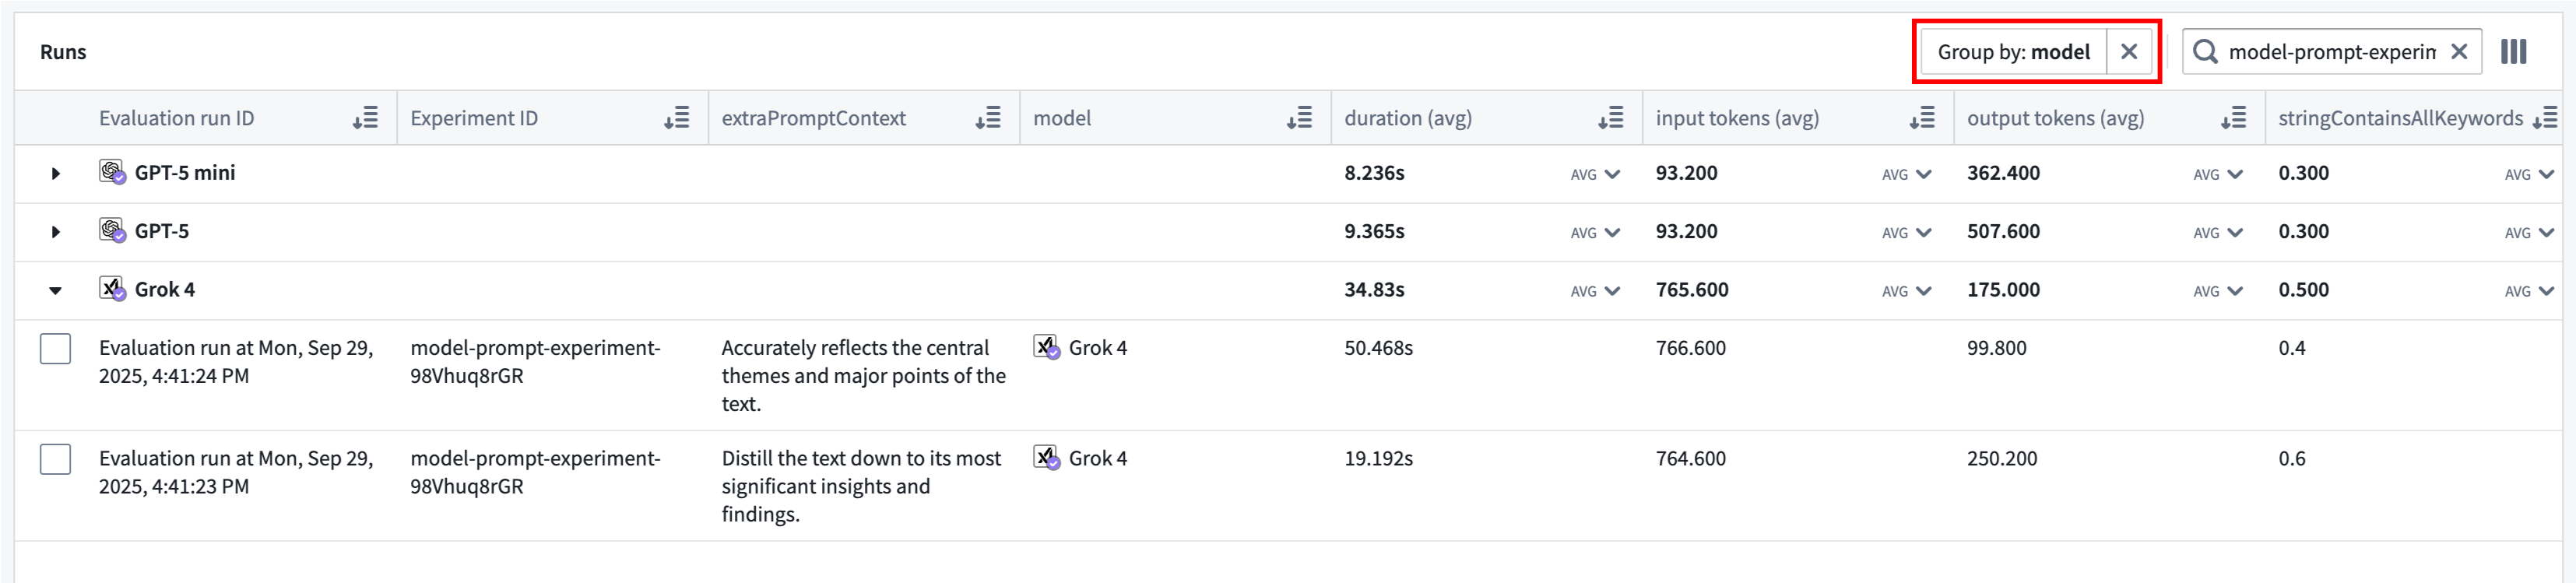Open AVG dropdown for Grok 4 output tokens
Viewport: 2576px width, 583px height.
pyautogui.click(x=2218, y=291)
